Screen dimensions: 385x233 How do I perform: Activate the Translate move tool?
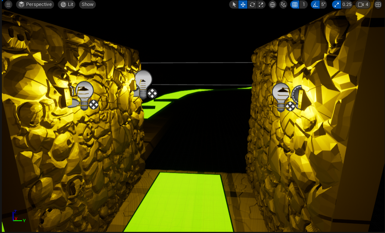243,4
